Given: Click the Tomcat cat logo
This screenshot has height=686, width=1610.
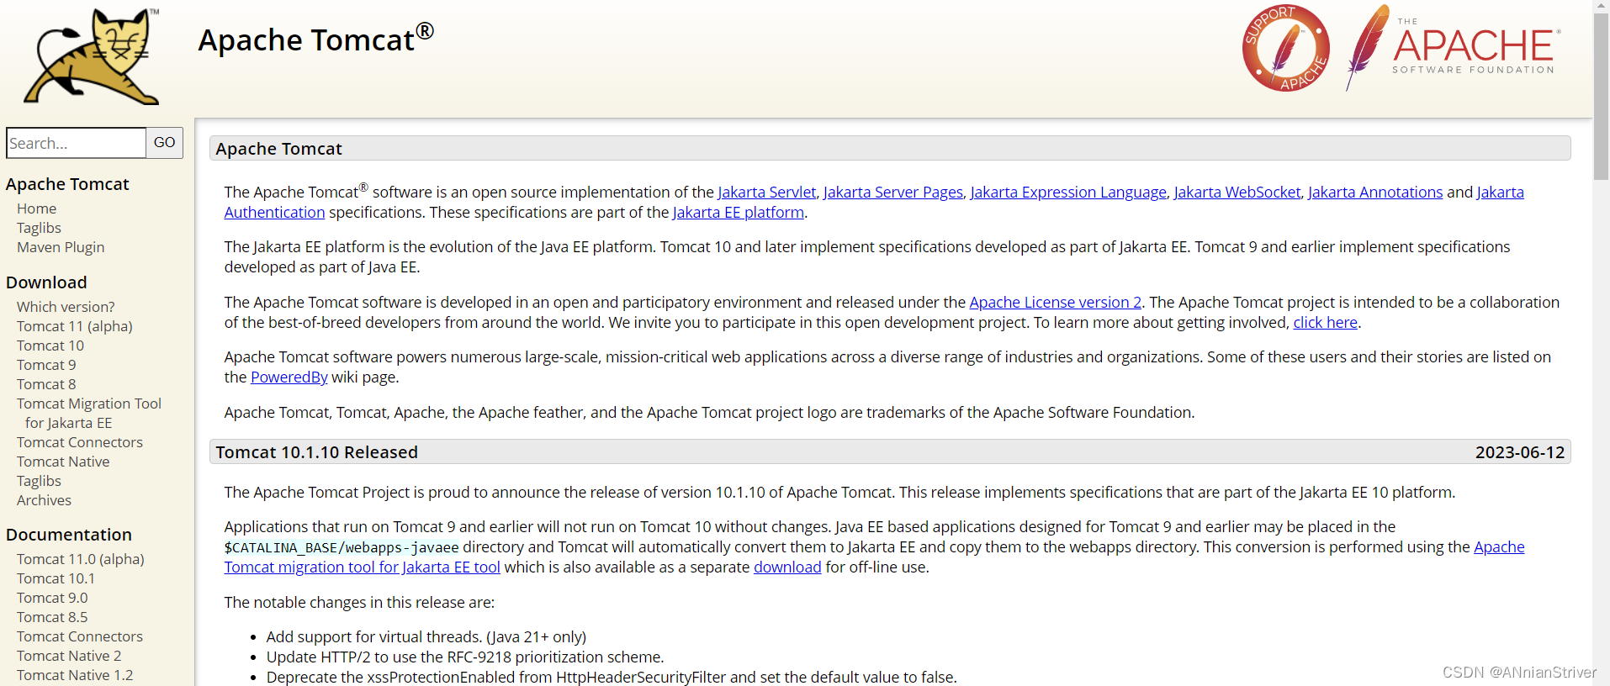Looking at the screenshot, I should click(92, 56).
